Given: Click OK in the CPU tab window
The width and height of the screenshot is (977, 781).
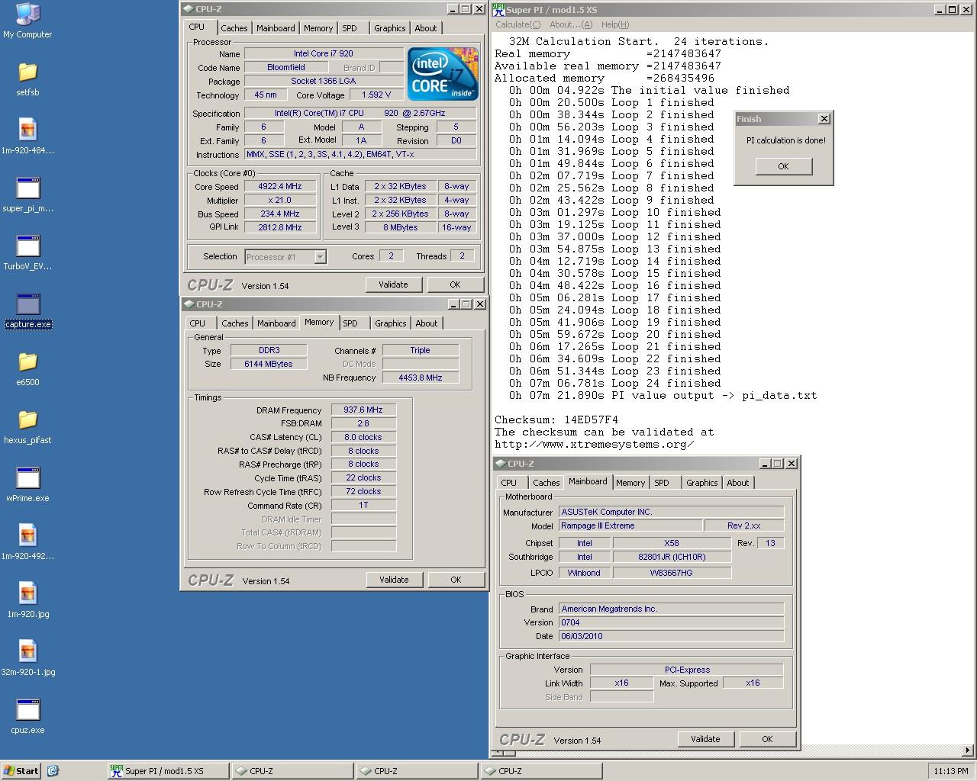Looking at the screenshot, I should click(455, 284).
